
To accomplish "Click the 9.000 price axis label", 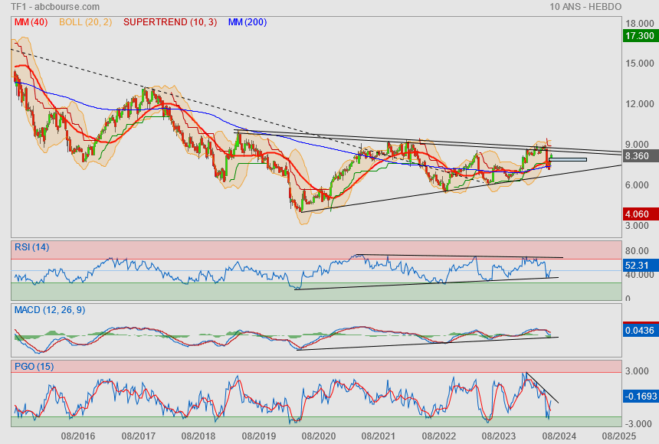I will 640,145.
